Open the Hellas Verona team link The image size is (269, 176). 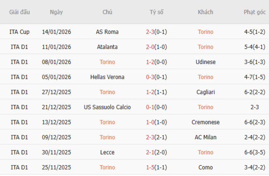(x=107, y=77)
